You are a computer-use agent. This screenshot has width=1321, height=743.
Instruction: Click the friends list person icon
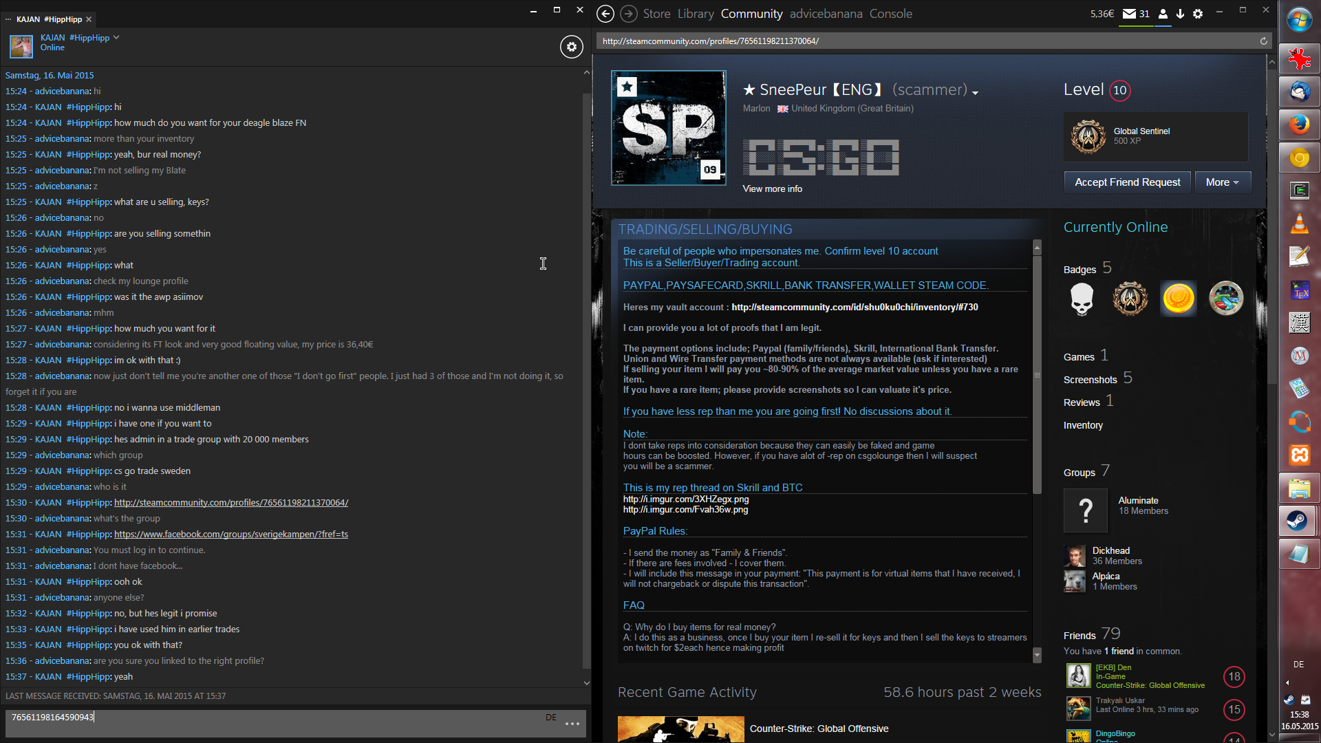tap(1163, 14)
